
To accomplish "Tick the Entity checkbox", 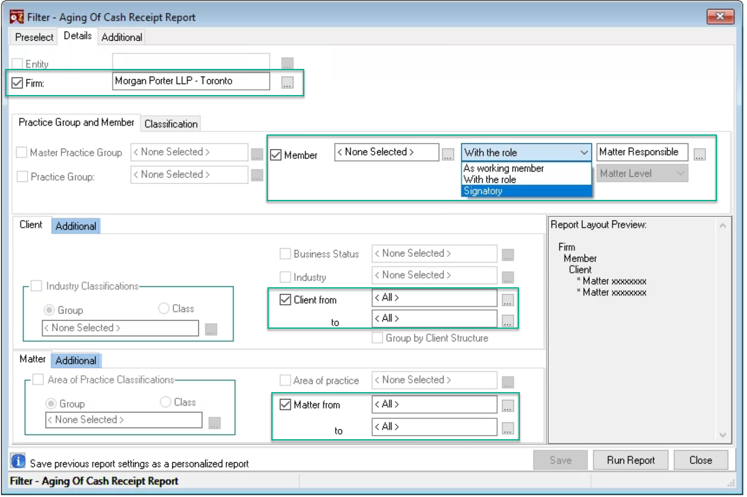I will 17,64.
